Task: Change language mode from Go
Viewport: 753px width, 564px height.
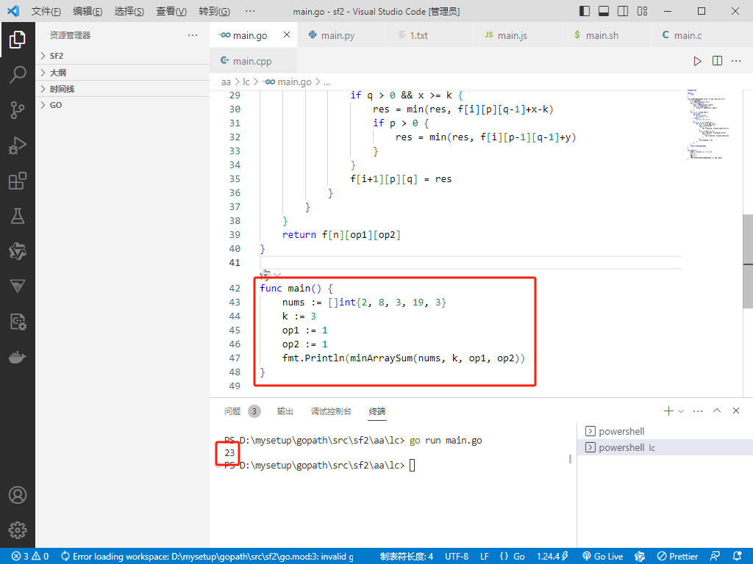Action: click(x=518, y=557)
